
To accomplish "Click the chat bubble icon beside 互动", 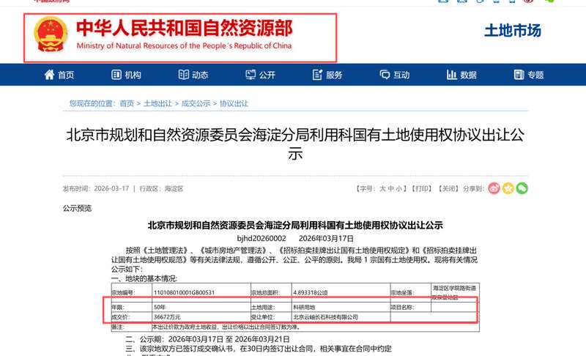I will pos(385,75).
